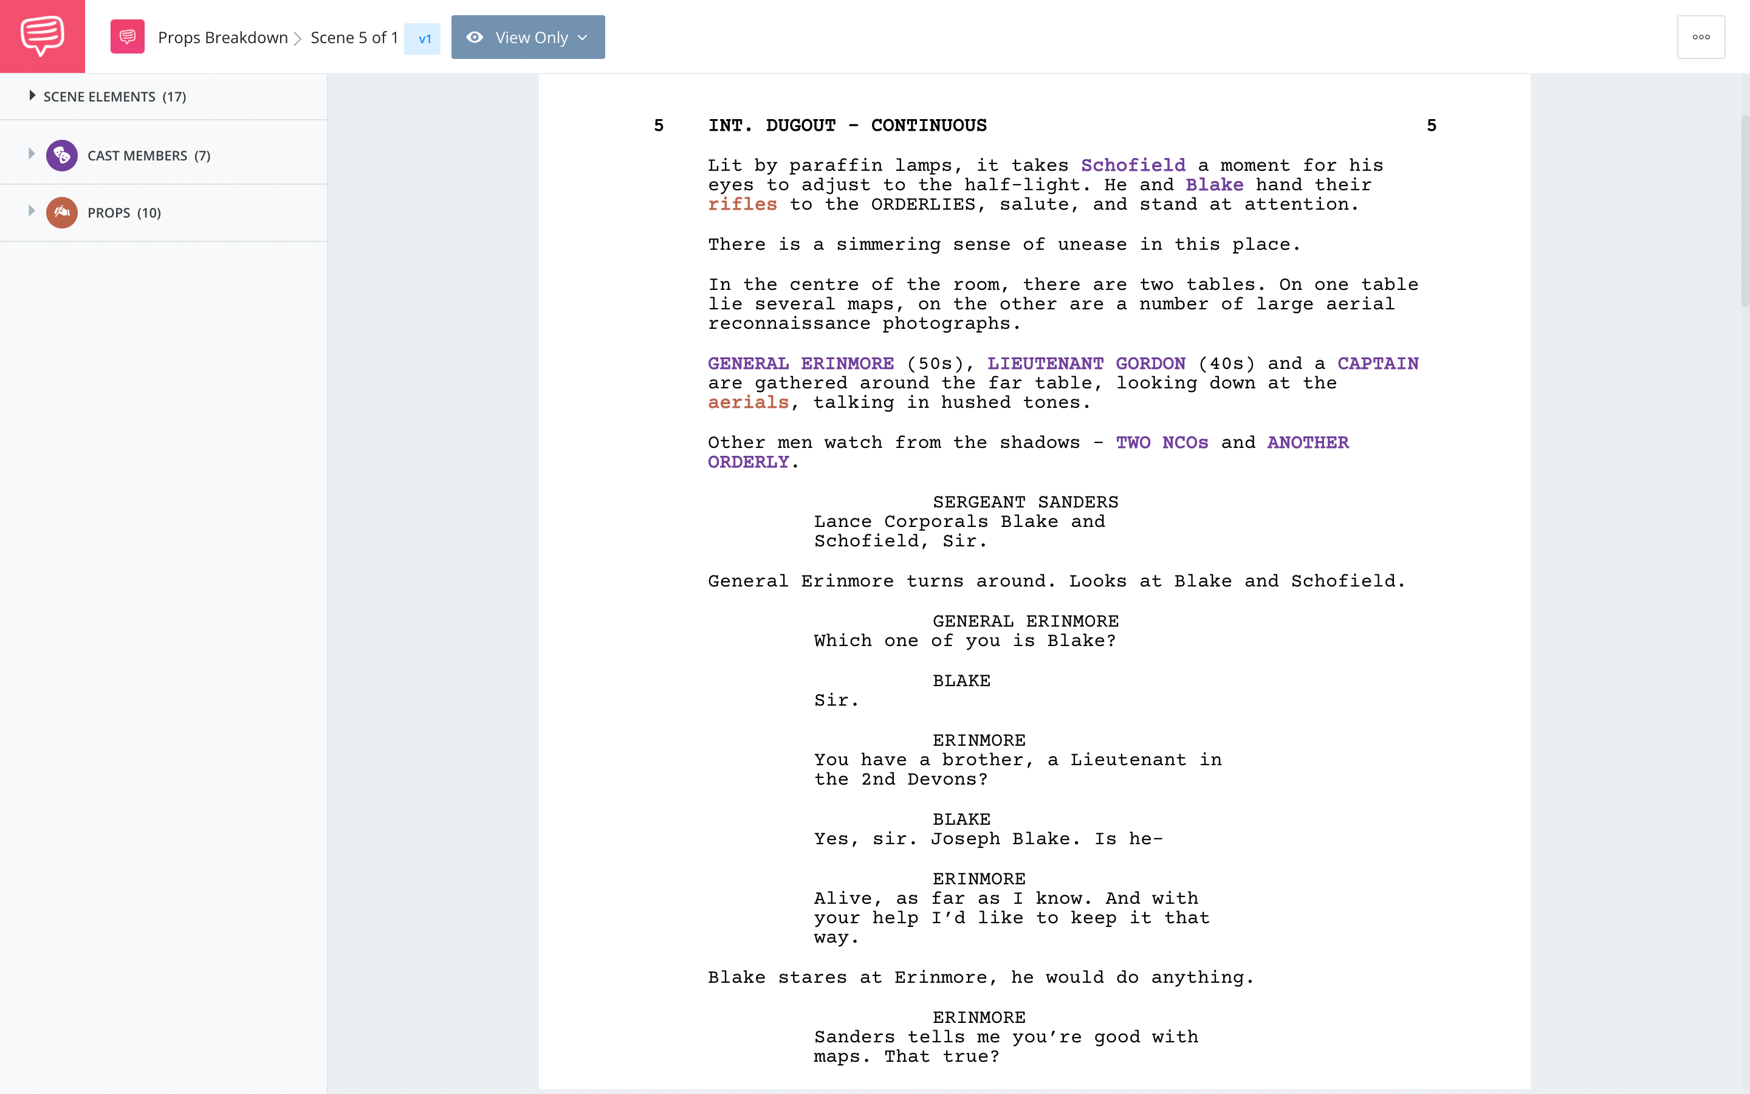Viewport: 1750px width, 1094px height.
Task: Click the INT. DUGOUT - CONTINUOUS heading
Action: pyautogui.click(x=847, y=126)
